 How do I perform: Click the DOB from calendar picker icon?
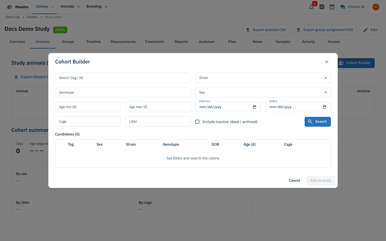click(254, 107)
